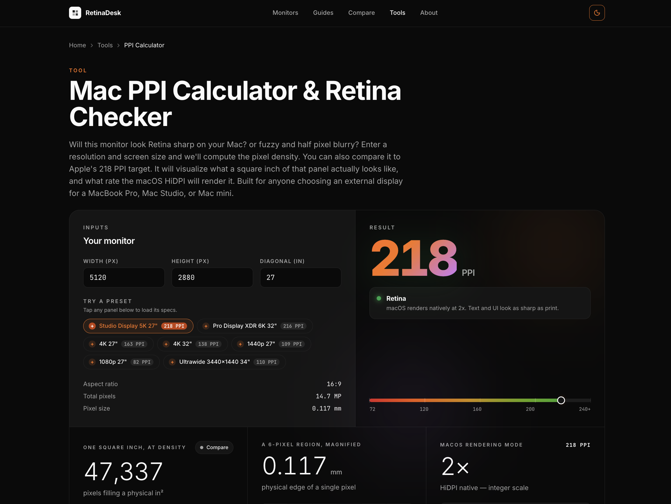Click the 218 PPI label in rendering card
This screenshot has height=504, width=671.
point(578,445)
